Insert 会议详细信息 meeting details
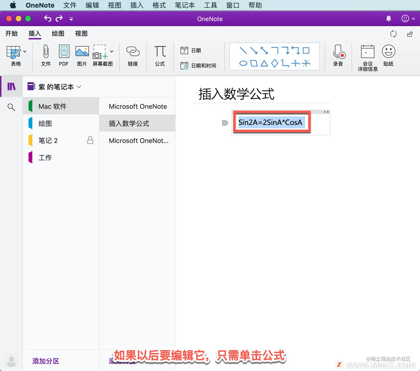The image size is (420, 371). click(368, 58)
